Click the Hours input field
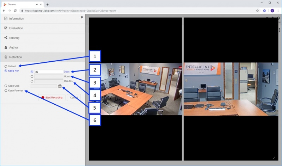Viewport: 282px width, 166px height. [49, 76]
